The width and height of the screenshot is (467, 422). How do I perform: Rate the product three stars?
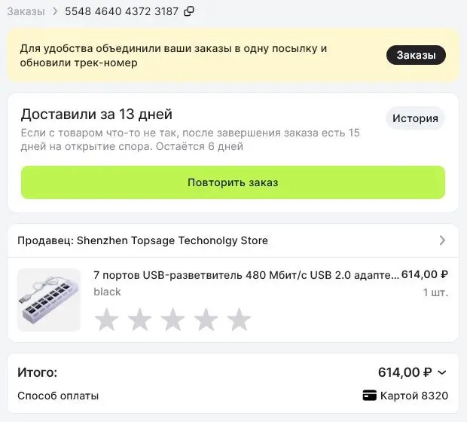tap(172, 320)
